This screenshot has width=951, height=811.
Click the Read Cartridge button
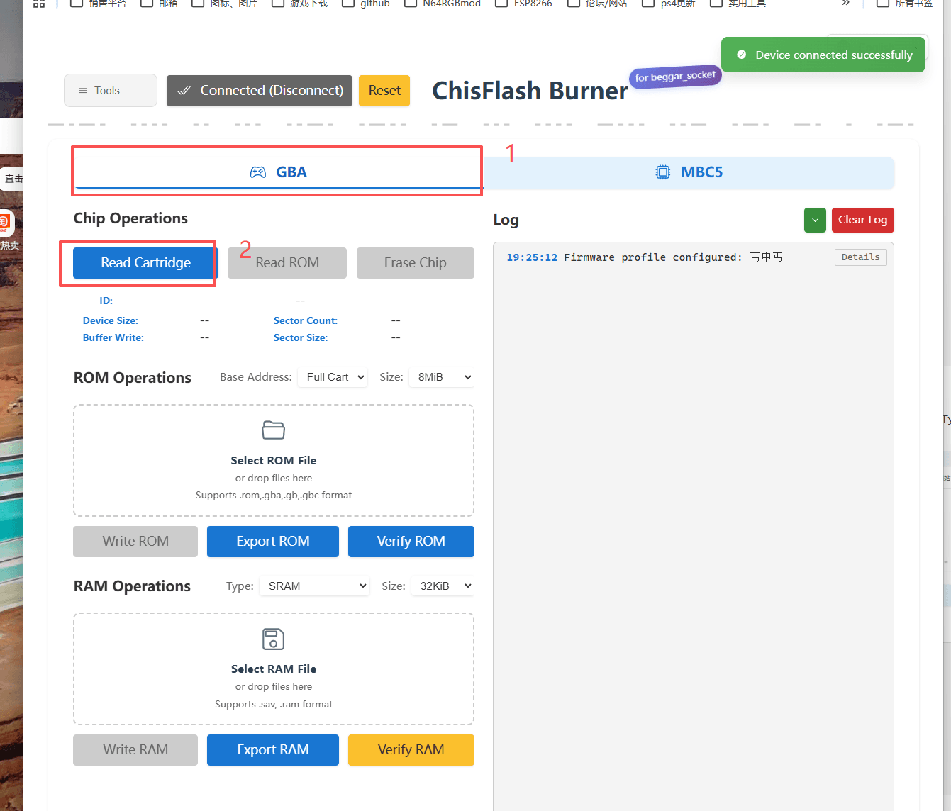[145, 263]
